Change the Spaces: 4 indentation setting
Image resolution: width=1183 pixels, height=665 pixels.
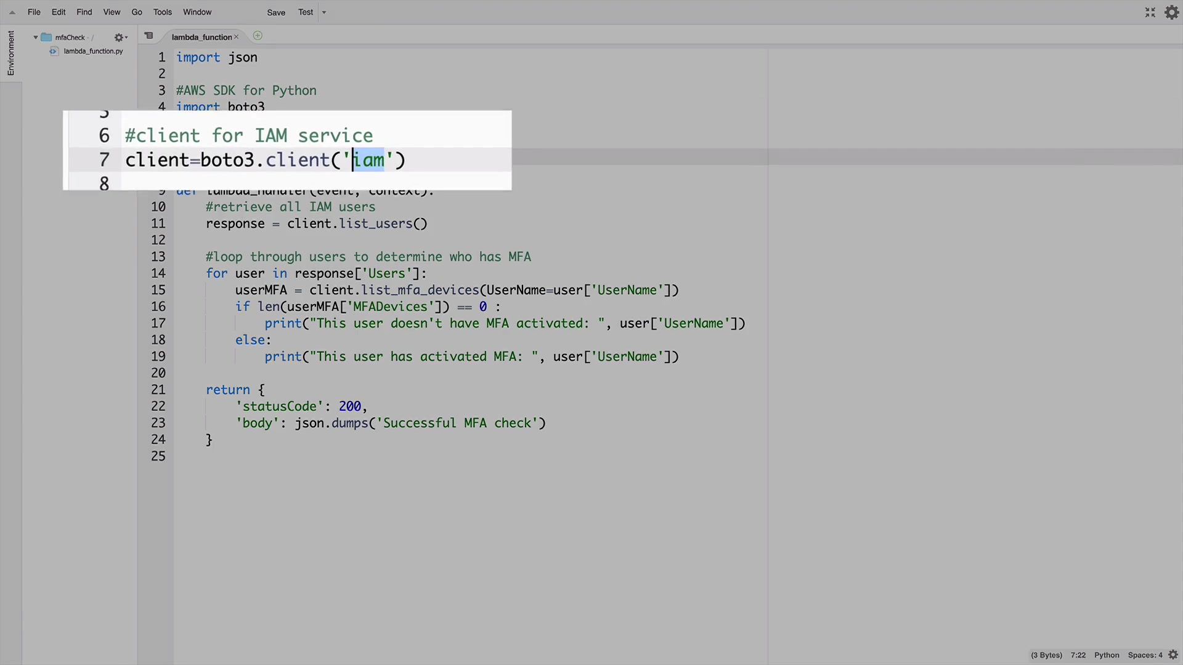tap(1145, 655)
